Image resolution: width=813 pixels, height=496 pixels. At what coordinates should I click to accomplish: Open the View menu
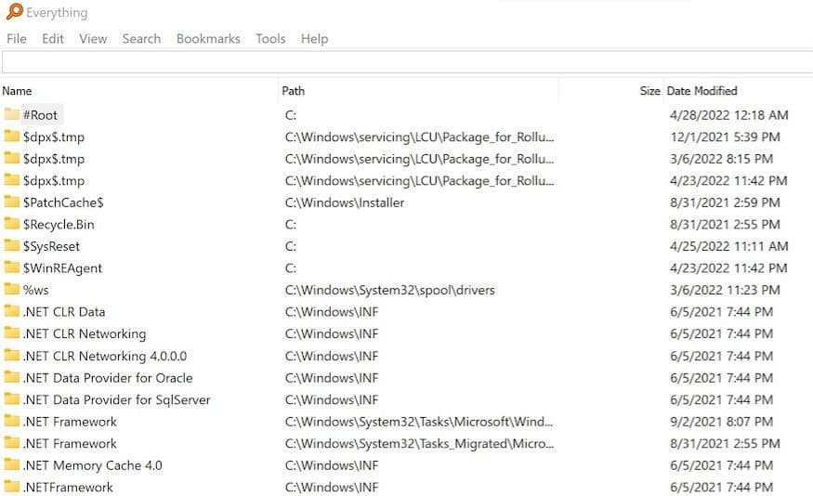pos(93,39)
